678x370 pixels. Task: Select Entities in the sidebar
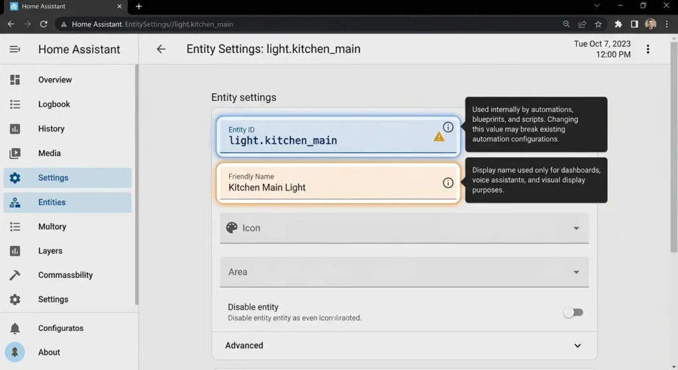[68, 203]
